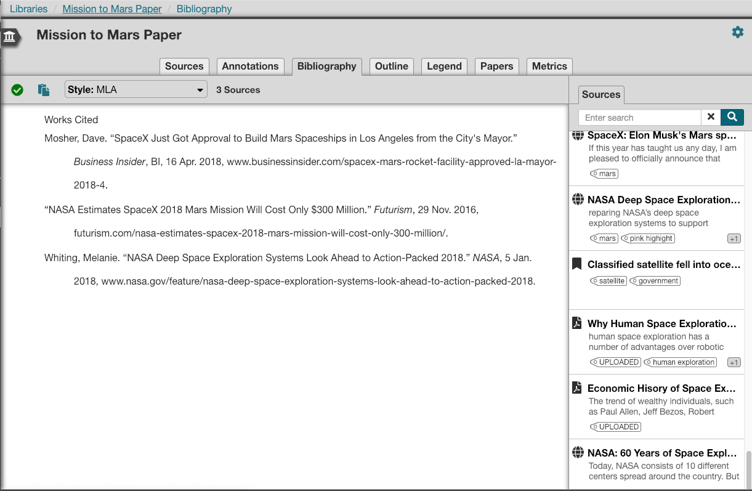
Task: Clear search with the X button
Action: coord(711,117)
